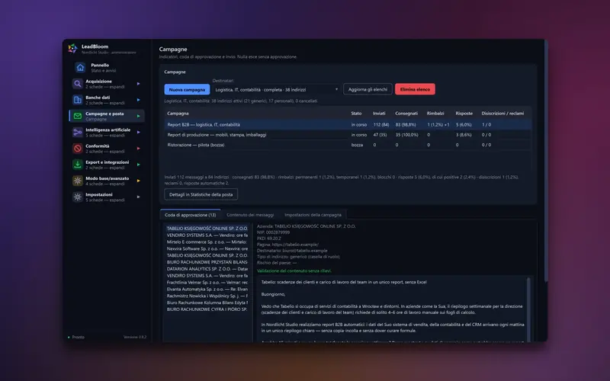Click the Impostazioni gear icon
Viewport: 610px width, 381px height.
(x=78, y=197)
